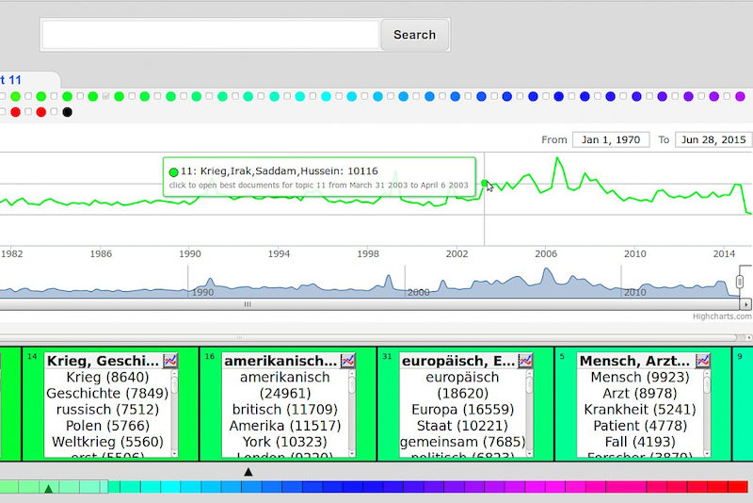
Task: Tick checkbox before the black dot
Action: point(55,113)
